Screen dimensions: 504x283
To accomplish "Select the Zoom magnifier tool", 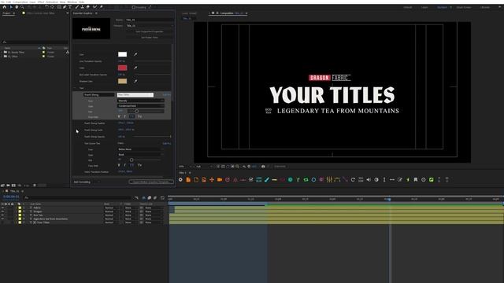I will (x=22, y=7).
